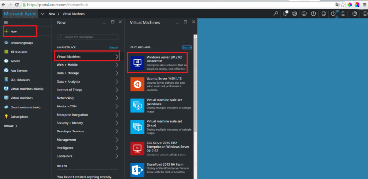Open the notifications bell in top bar
This screenshot has height=179, width=368.
(286, 13)
